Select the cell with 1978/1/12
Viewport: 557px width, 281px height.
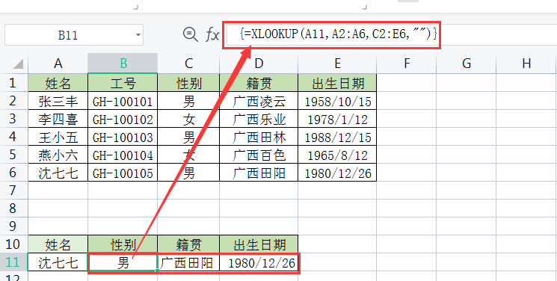pos(337,119)
